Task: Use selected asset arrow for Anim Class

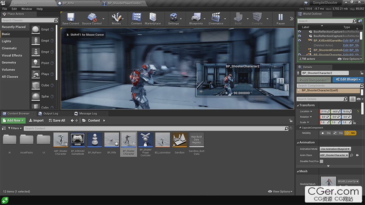Action: coord(357,155)
